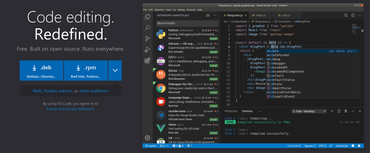The image size is (370, 153).
Task: Click the Vetur extension logo
Action: pyautogui.click(x=161, y=128)
